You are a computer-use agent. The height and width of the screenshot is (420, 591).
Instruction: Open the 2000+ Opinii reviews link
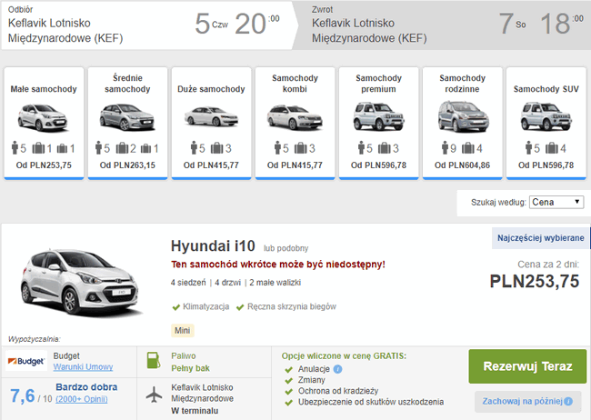click(x=82, y=399)
